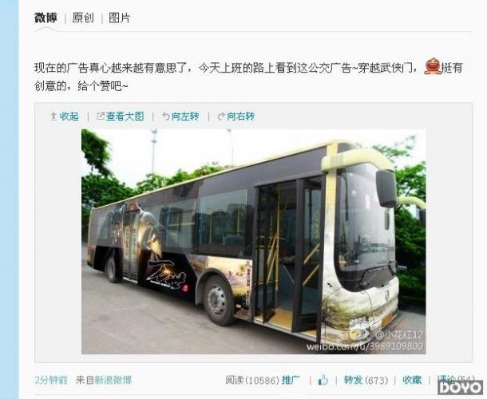
Task: Switch to the 原创 filter tab
Action: (x=82, y=18)
